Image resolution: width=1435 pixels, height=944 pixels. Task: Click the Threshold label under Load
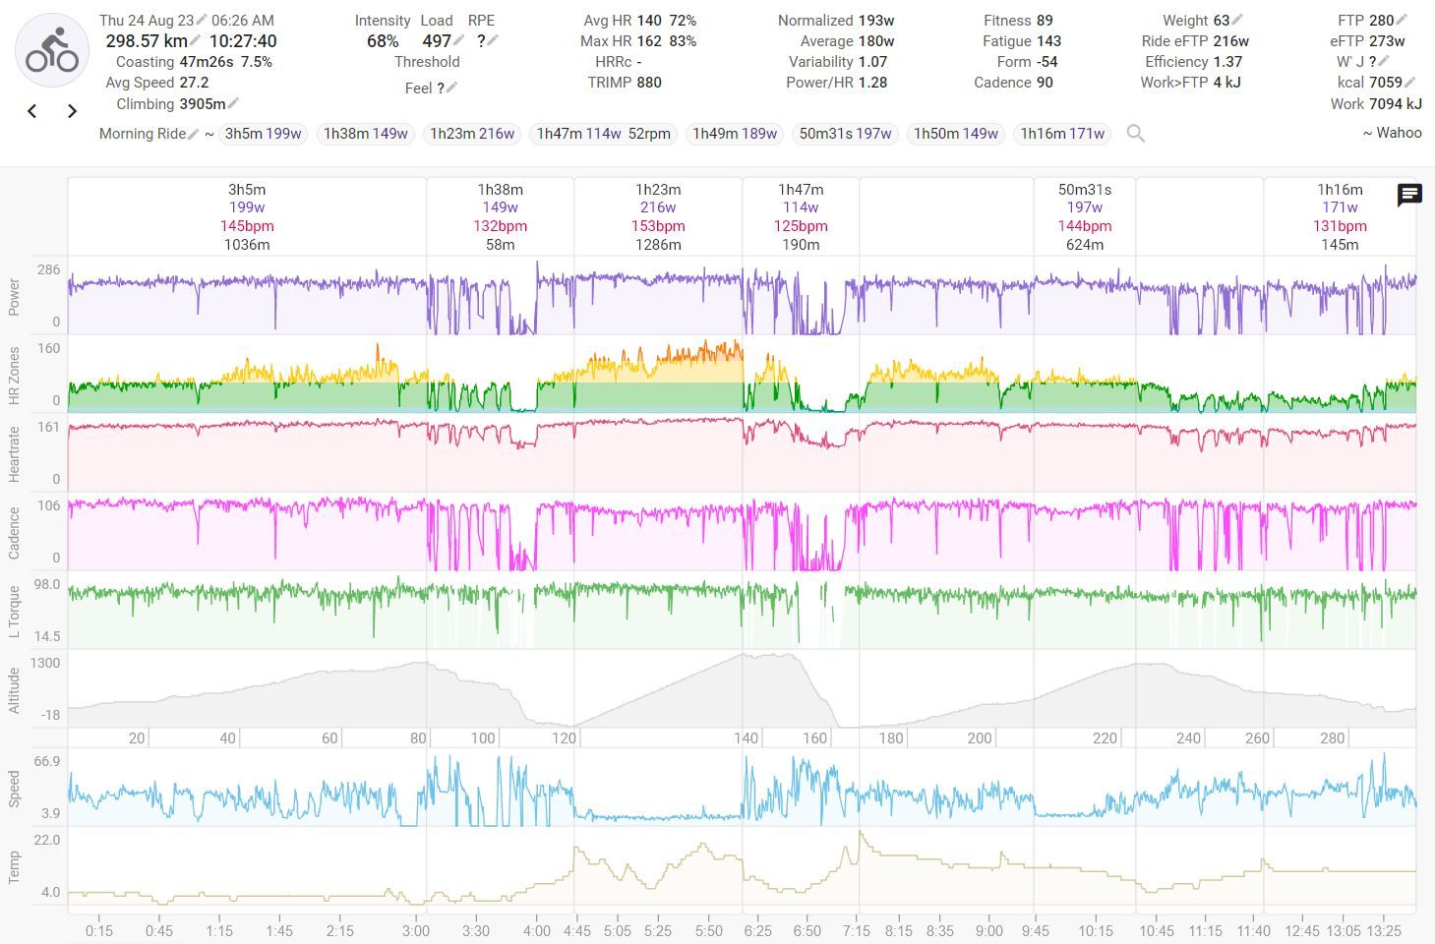tap(427, 61)
